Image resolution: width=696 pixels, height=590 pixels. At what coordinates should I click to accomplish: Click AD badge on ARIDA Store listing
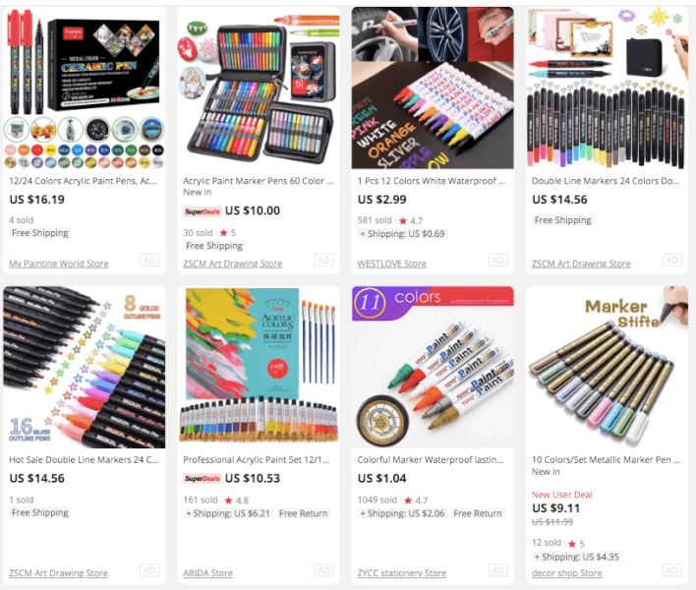click(x=323, y=570)
